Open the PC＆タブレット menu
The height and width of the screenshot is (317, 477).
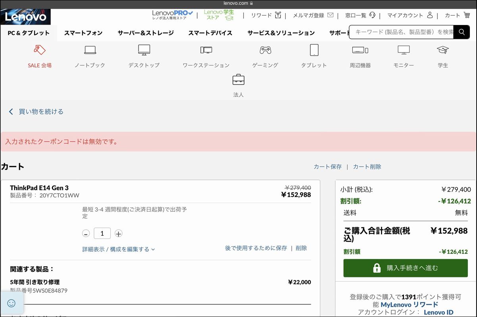tap(29, 33)
